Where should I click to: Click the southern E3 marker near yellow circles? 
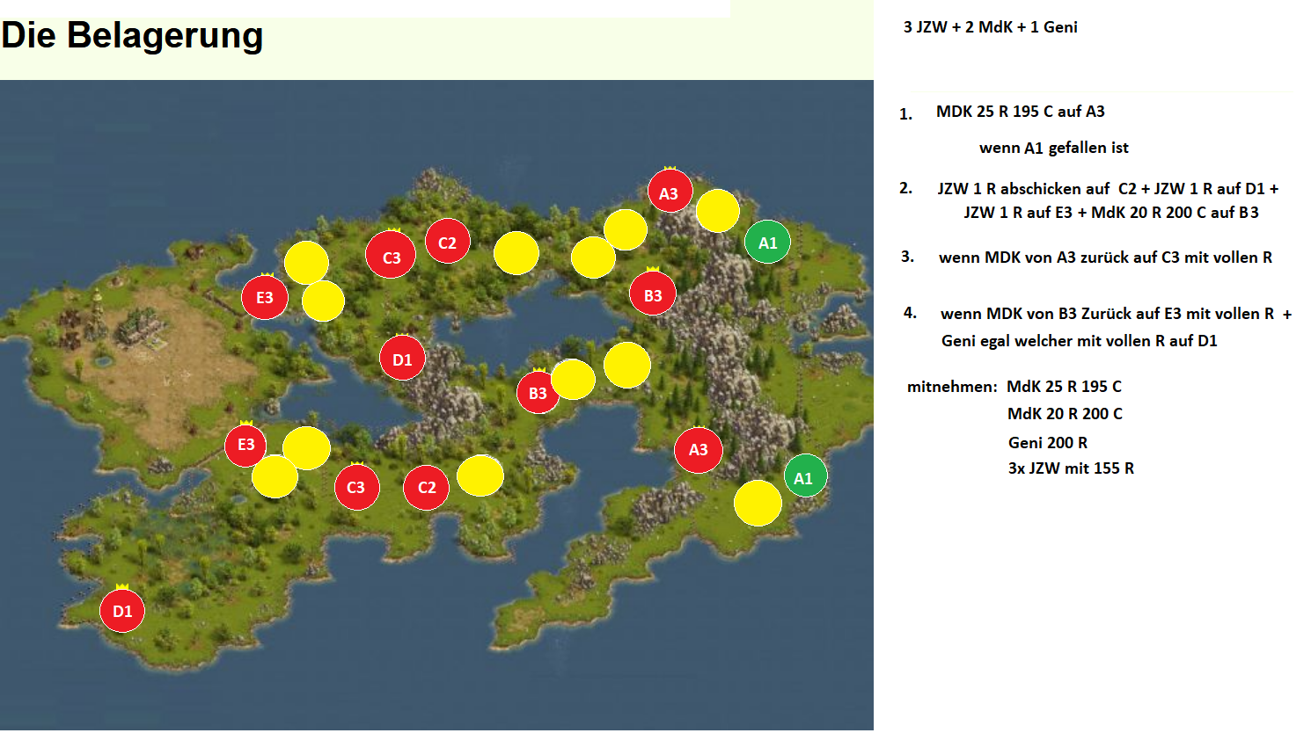[x=246, y=445]
